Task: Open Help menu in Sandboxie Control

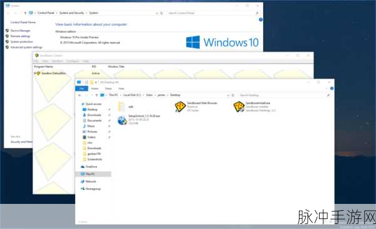Action: 86,61
